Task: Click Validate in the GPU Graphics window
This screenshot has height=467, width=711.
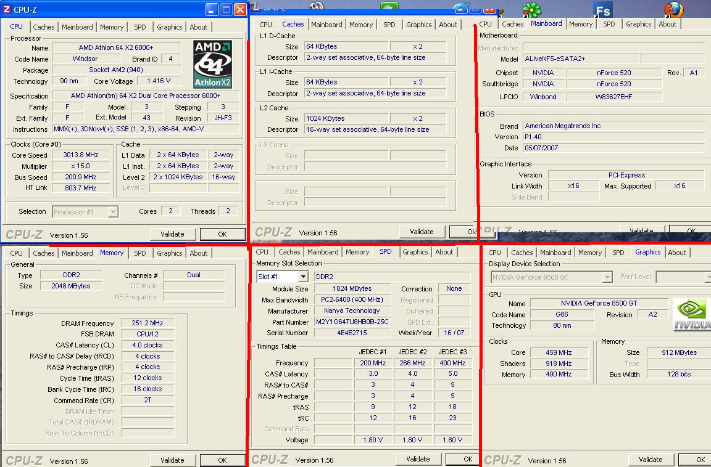Action: [x=651, y=460]
